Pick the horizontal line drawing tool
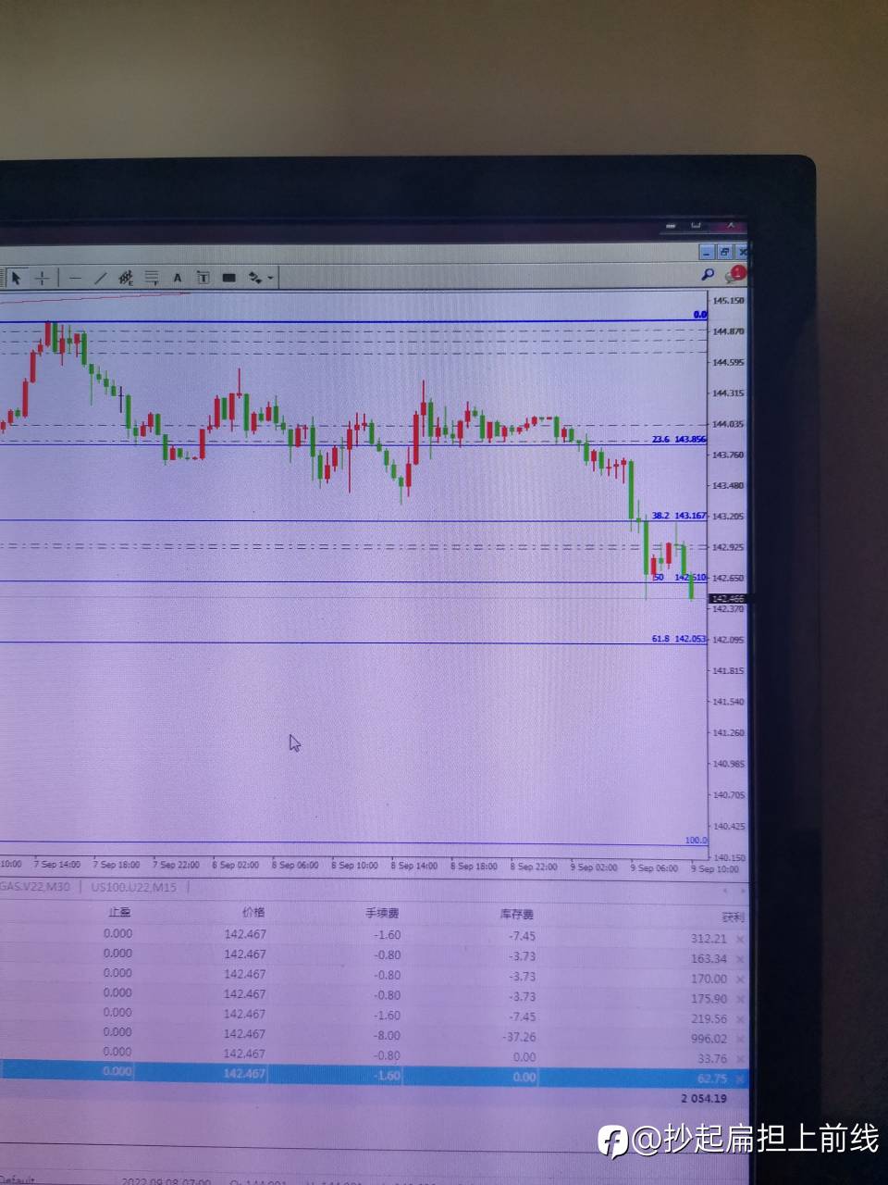Viewport: 888px width, 1185px height. pos(75,278)
